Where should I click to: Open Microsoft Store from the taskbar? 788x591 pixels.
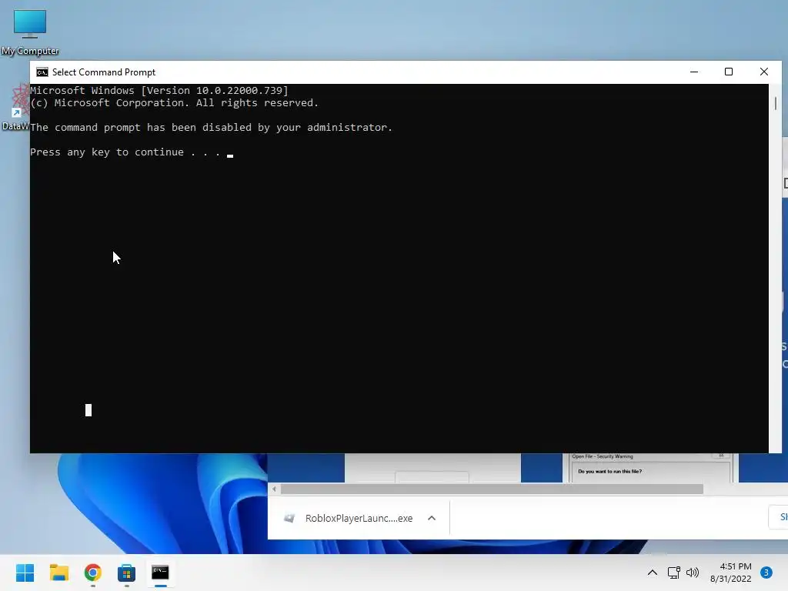(127, 573)
